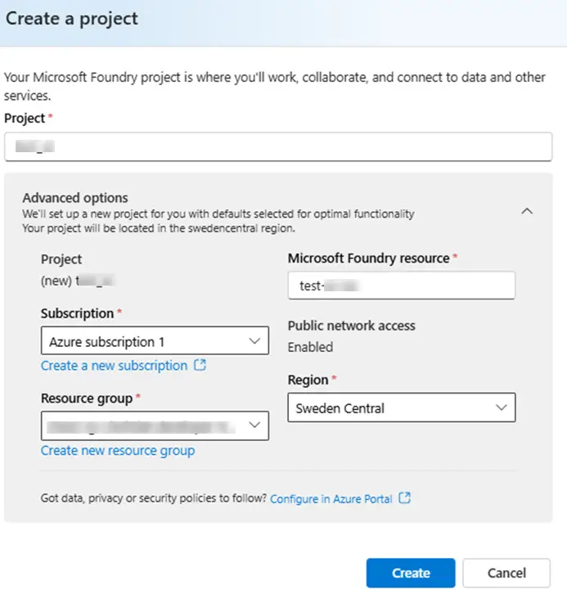Click 'Create new resource group' link

(118, 451)
